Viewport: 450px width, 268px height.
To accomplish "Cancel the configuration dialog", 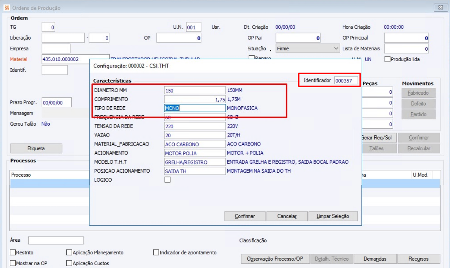I will pyautogui.click(x=287, y=216).
